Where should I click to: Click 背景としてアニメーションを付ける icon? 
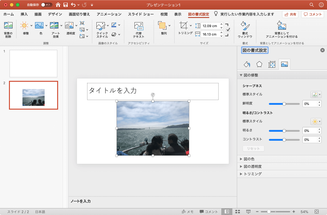[281, 26]
